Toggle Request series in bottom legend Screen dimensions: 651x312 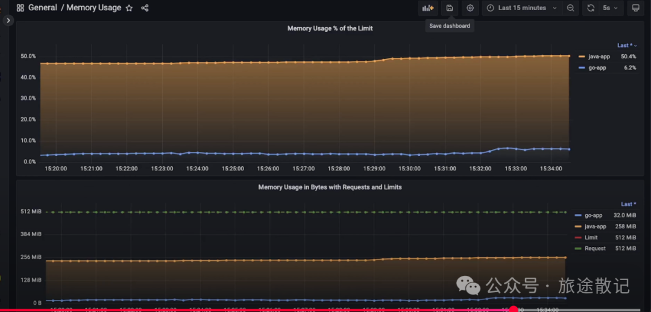pos(595,249)
